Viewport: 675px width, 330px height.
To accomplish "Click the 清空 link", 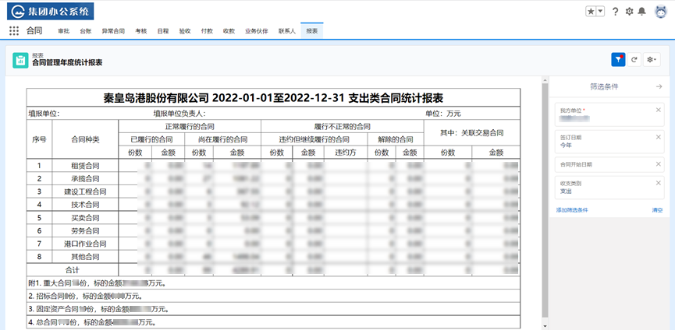I will pos(657,210).
